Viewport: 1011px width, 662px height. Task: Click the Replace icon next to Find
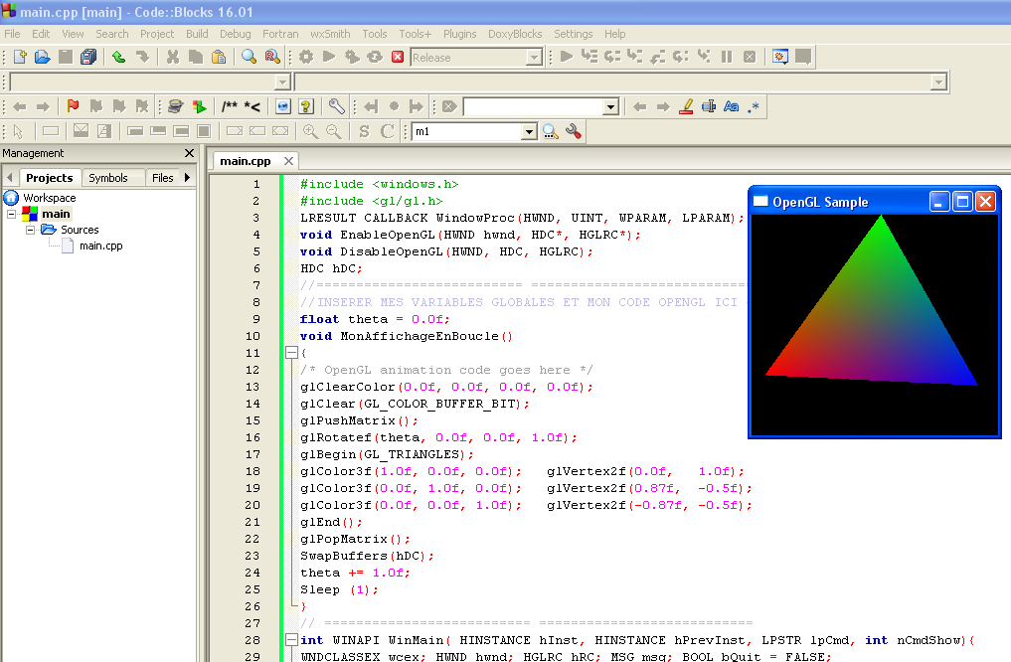pyautogui.click(x=272, y=57)
